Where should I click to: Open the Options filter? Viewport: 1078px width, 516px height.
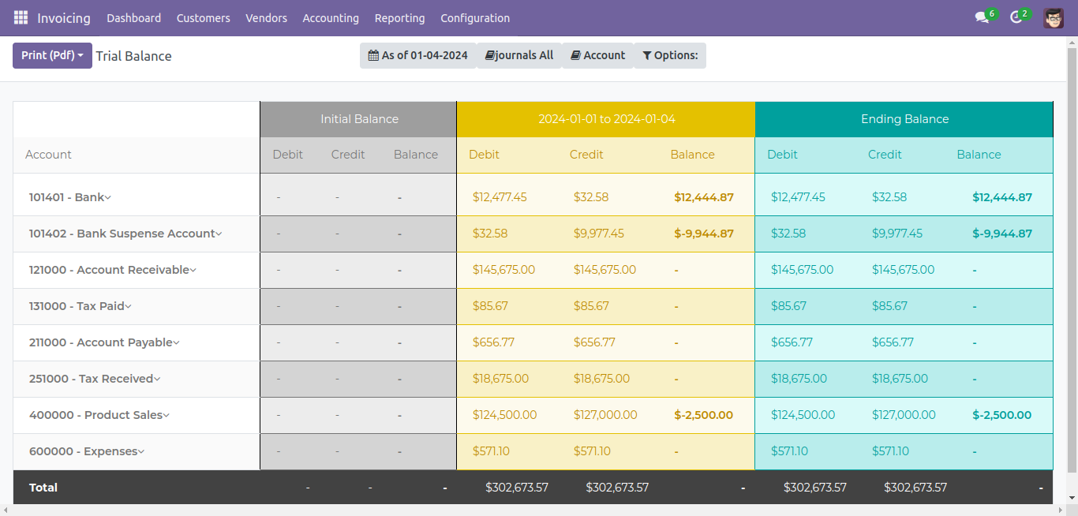pos(669,55)
